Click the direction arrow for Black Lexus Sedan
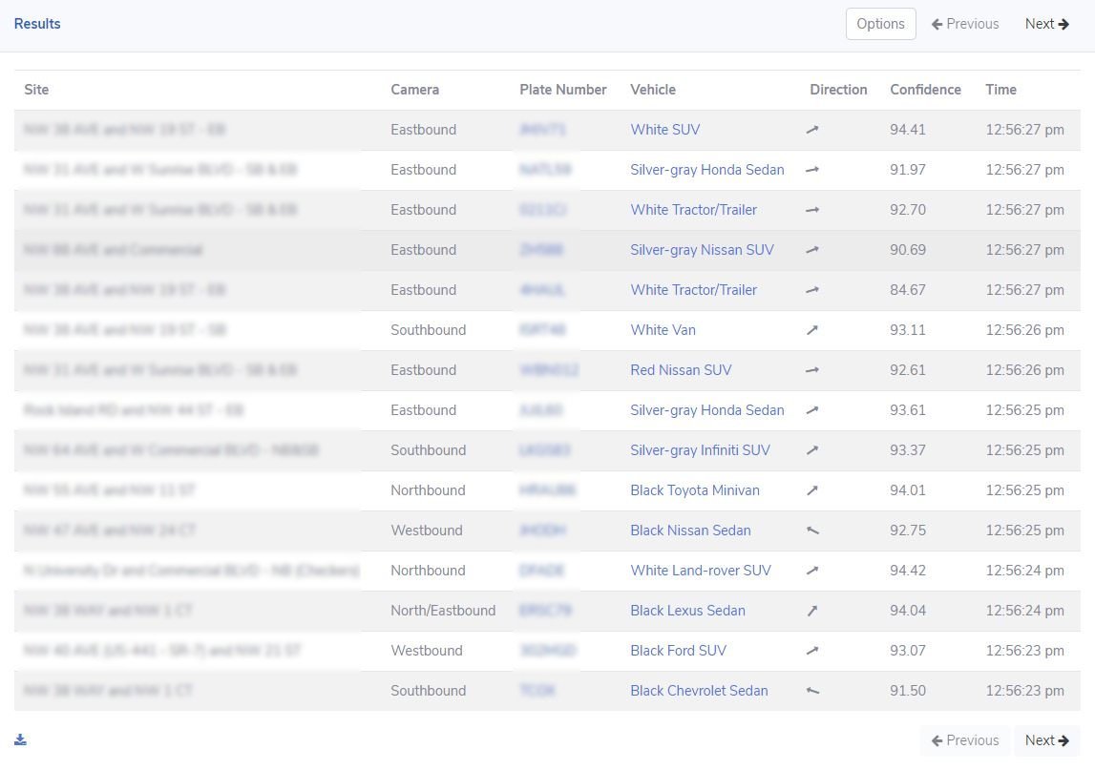 coord(812,611)
